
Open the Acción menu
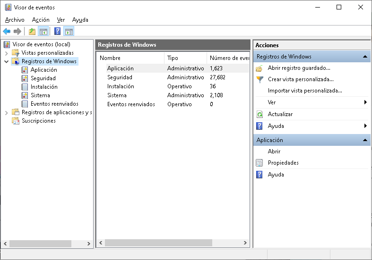pos(41,20)
